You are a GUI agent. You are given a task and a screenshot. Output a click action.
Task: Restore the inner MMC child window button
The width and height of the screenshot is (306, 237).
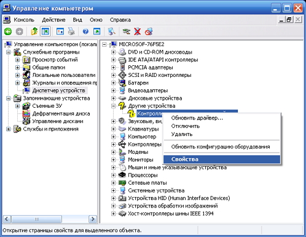[x=289, y=20]
